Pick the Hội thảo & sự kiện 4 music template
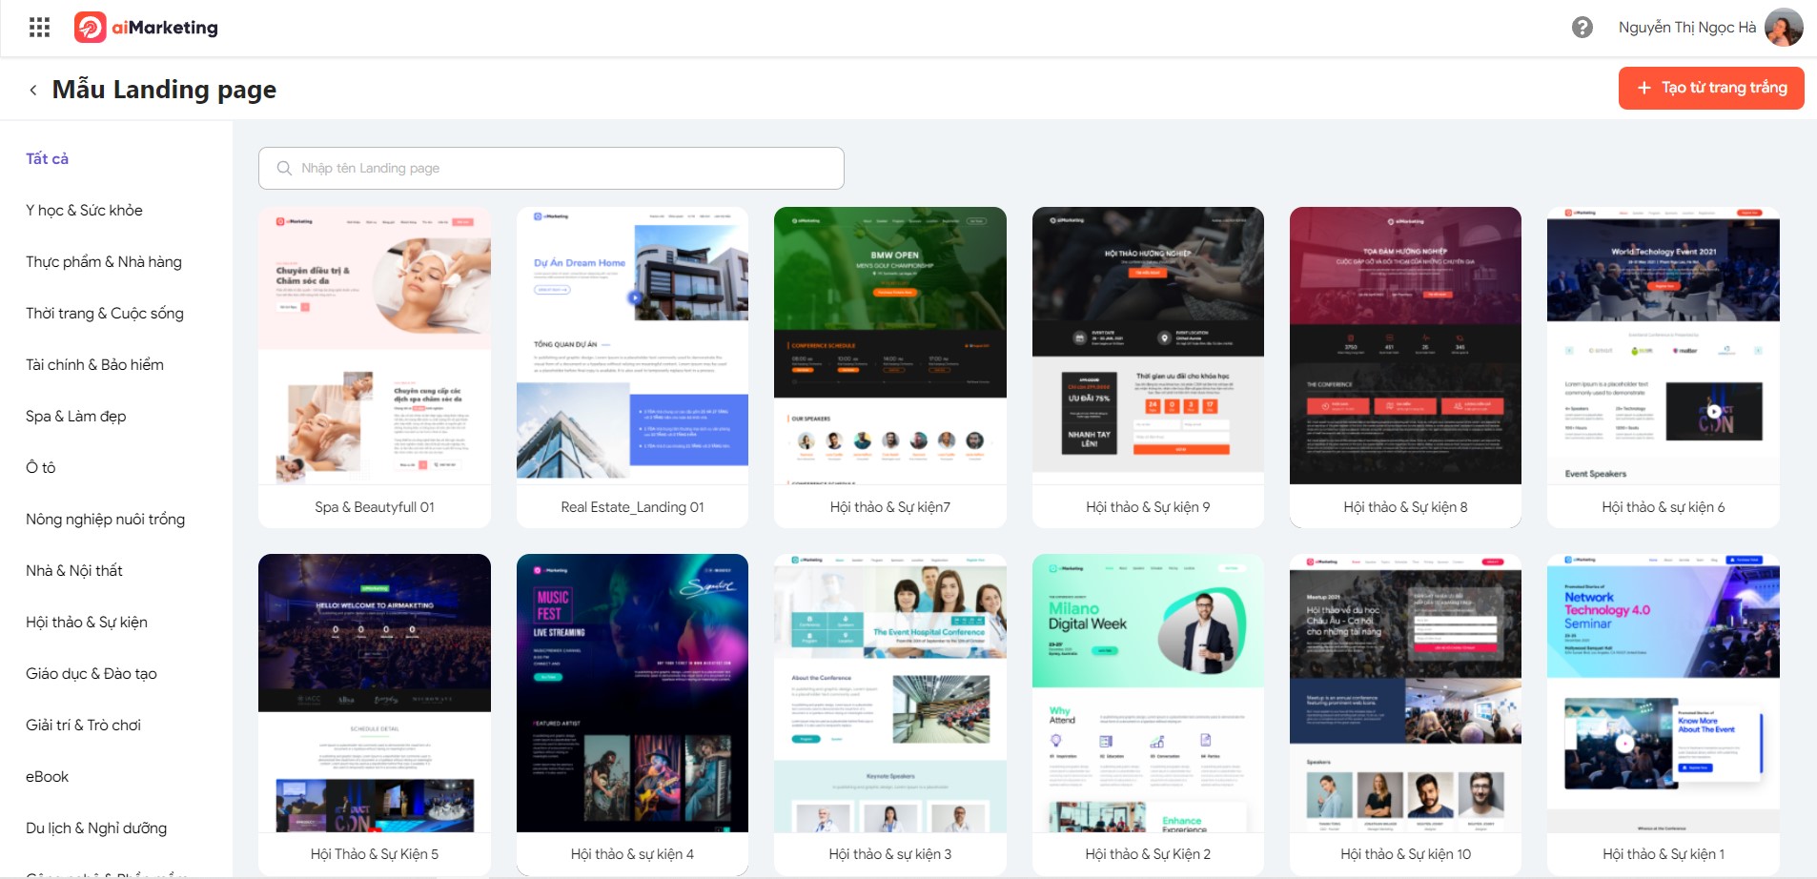This screenshot has width=1817, height=879. point(632,714)
